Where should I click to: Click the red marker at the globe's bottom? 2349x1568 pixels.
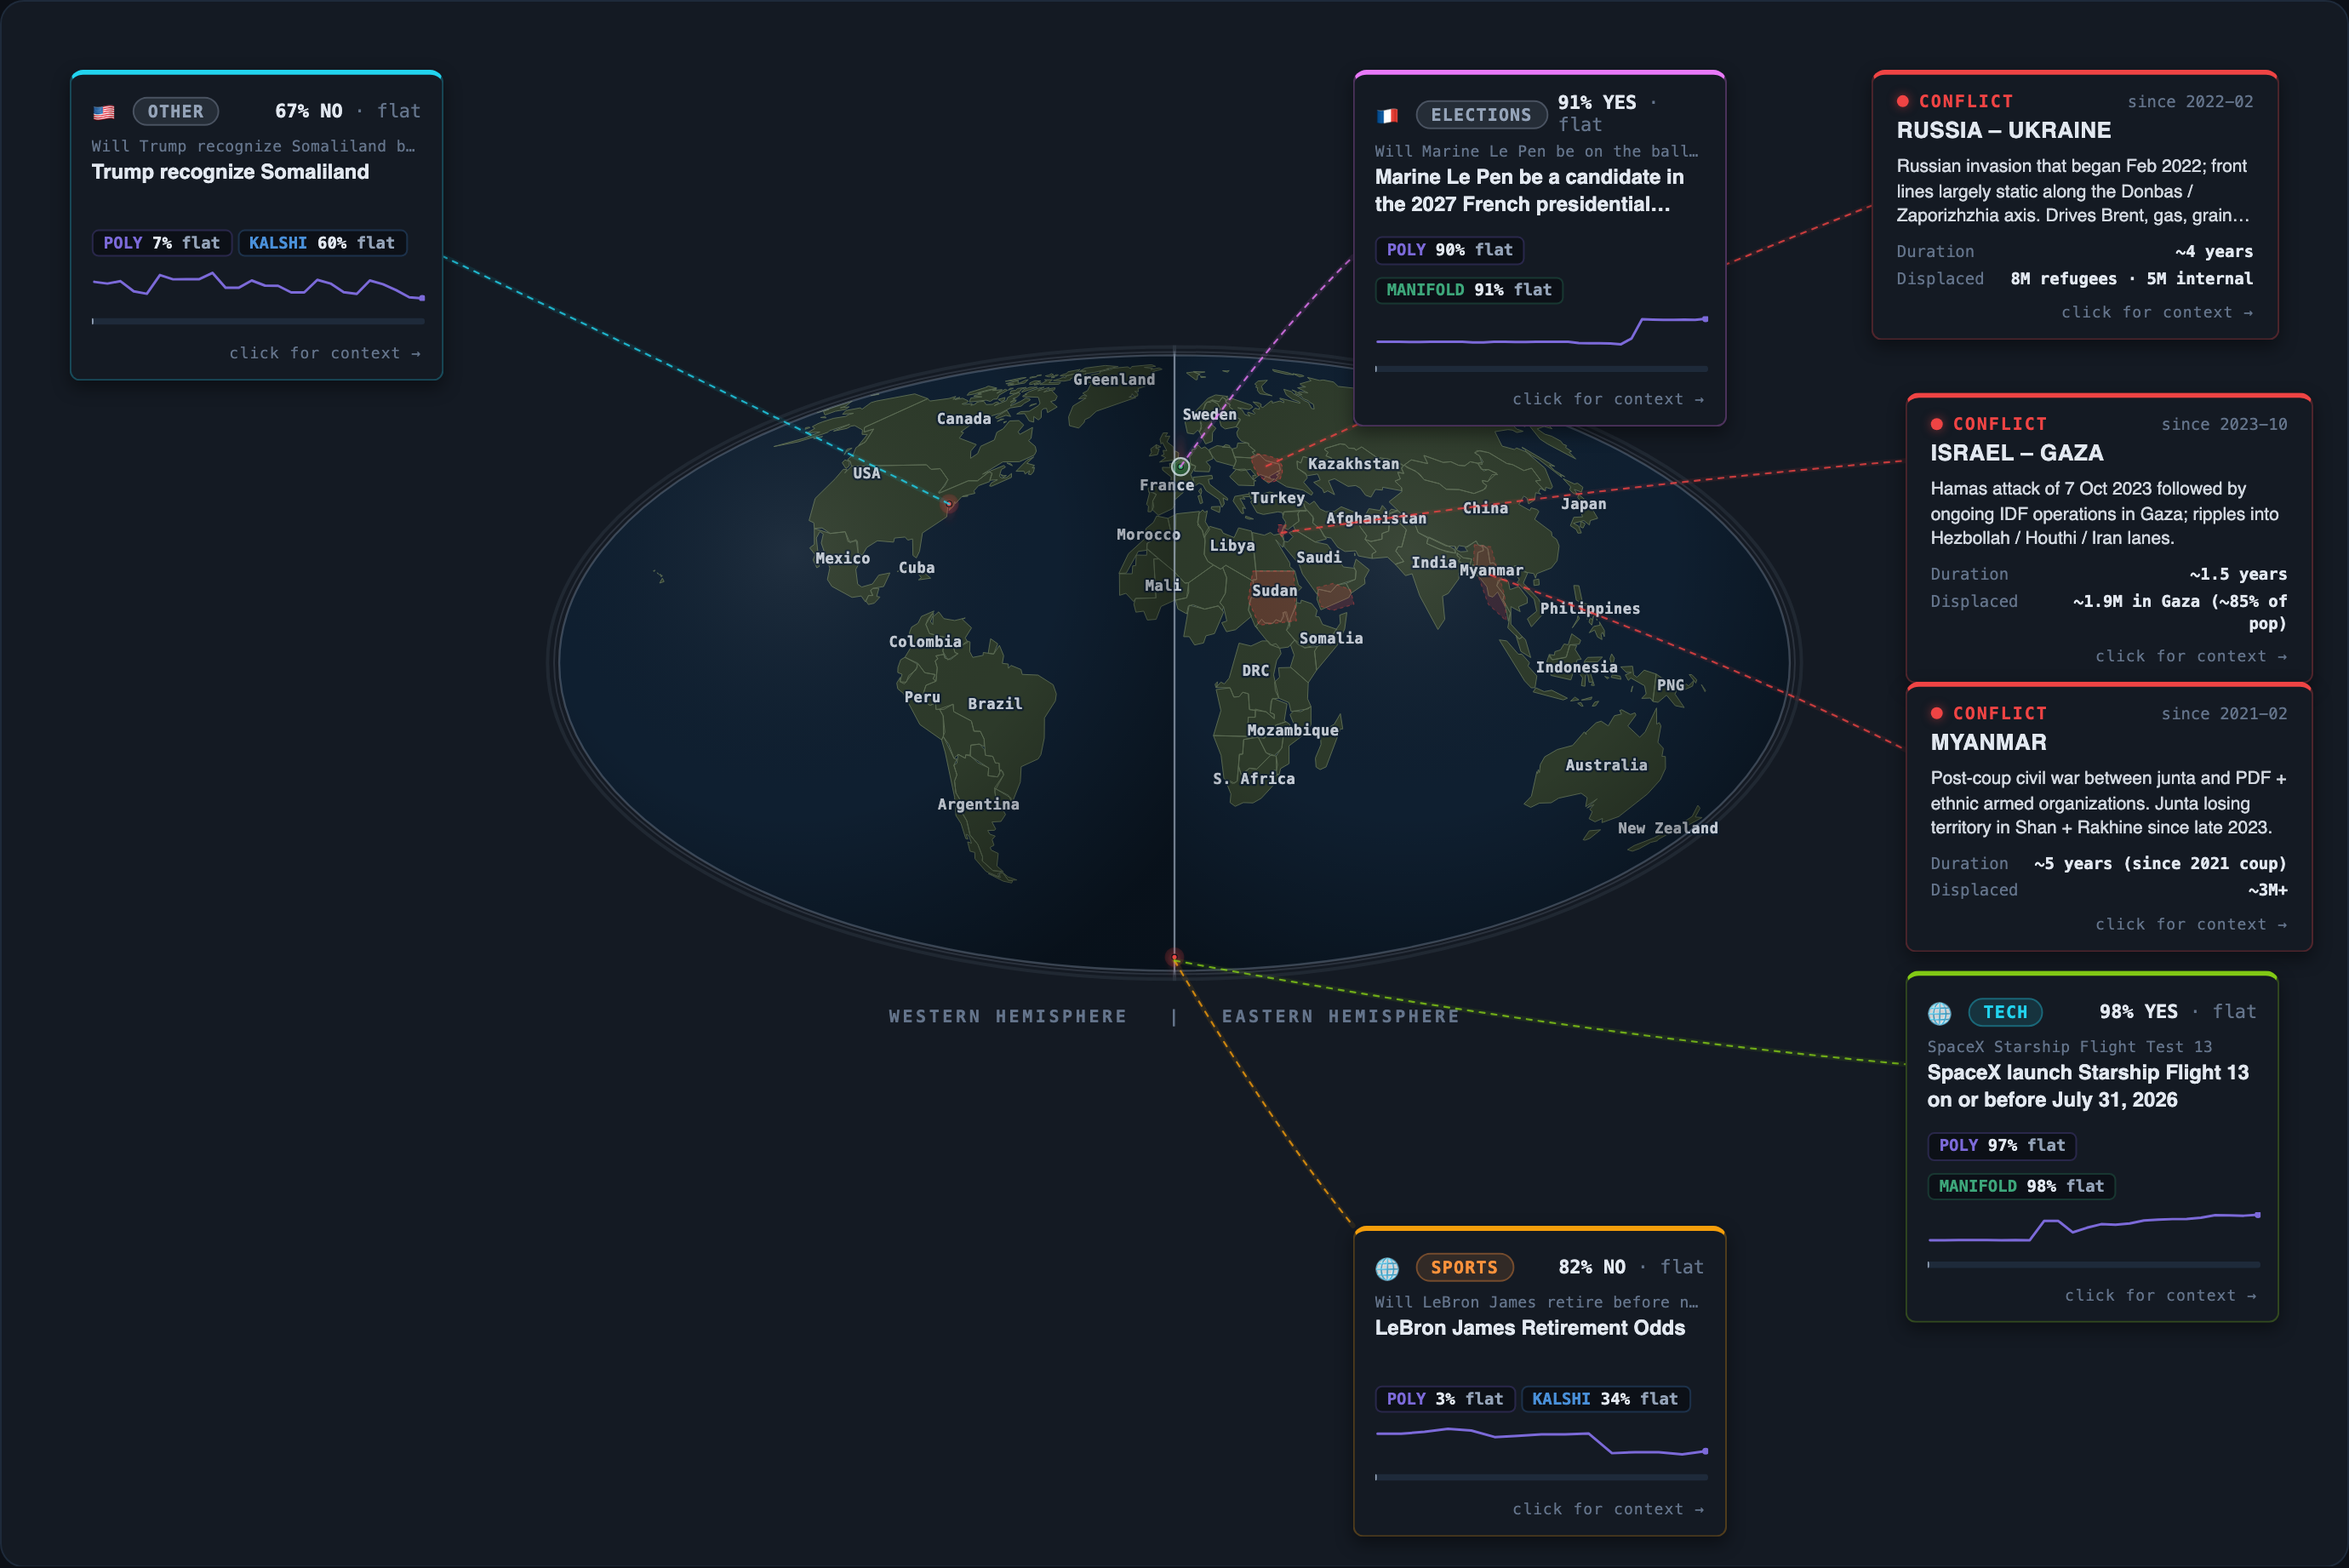(x=1174, y=957)
